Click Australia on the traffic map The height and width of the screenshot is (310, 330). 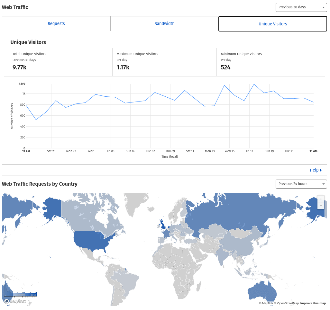click(x=262, y=291)
